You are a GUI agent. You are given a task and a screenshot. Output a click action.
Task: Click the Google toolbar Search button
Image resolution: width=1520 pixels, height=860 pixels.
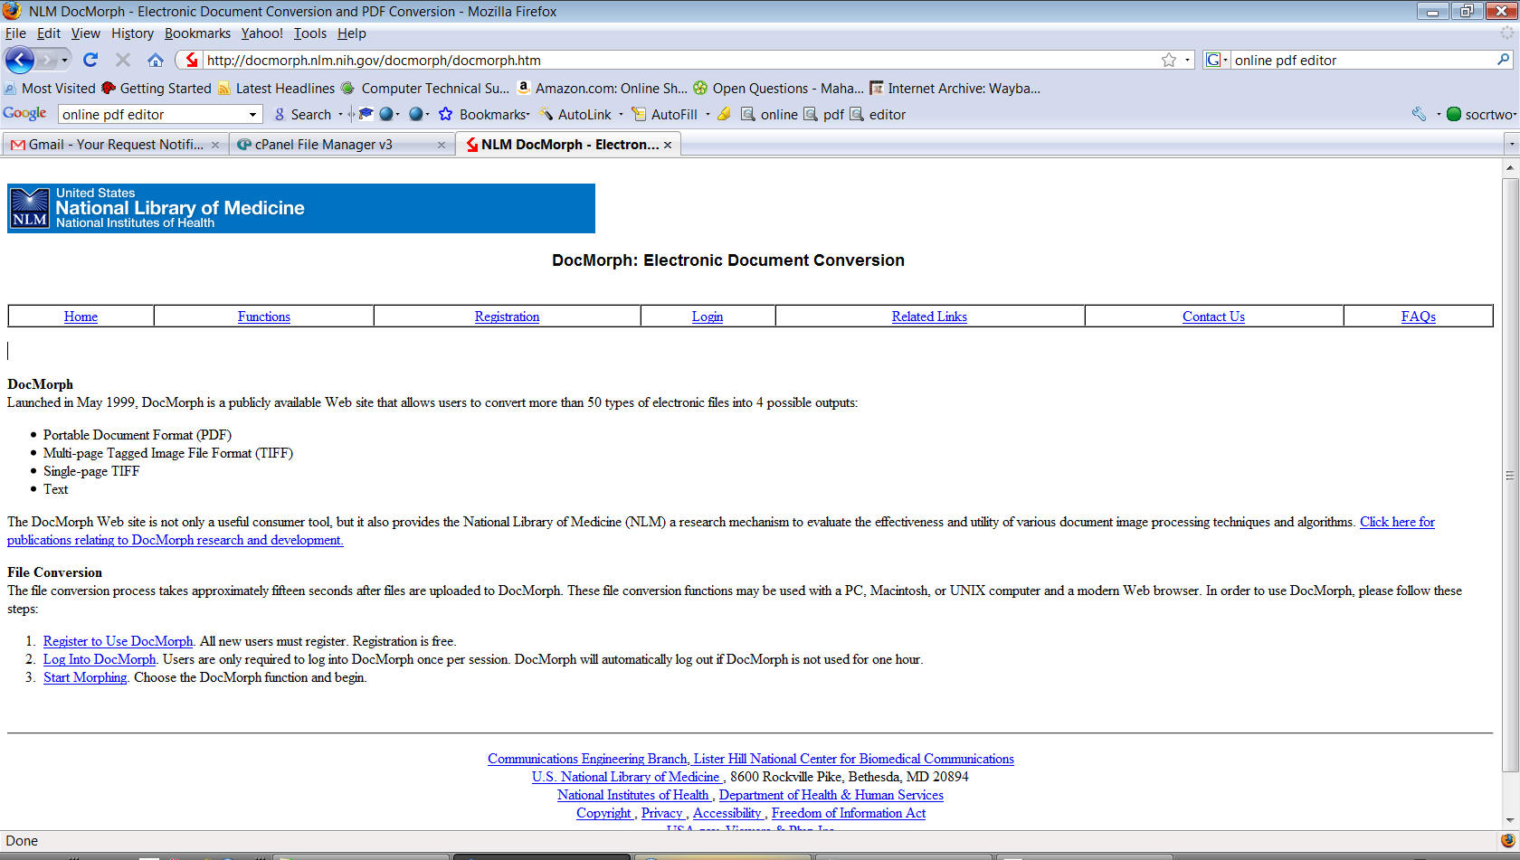(303, 114)
